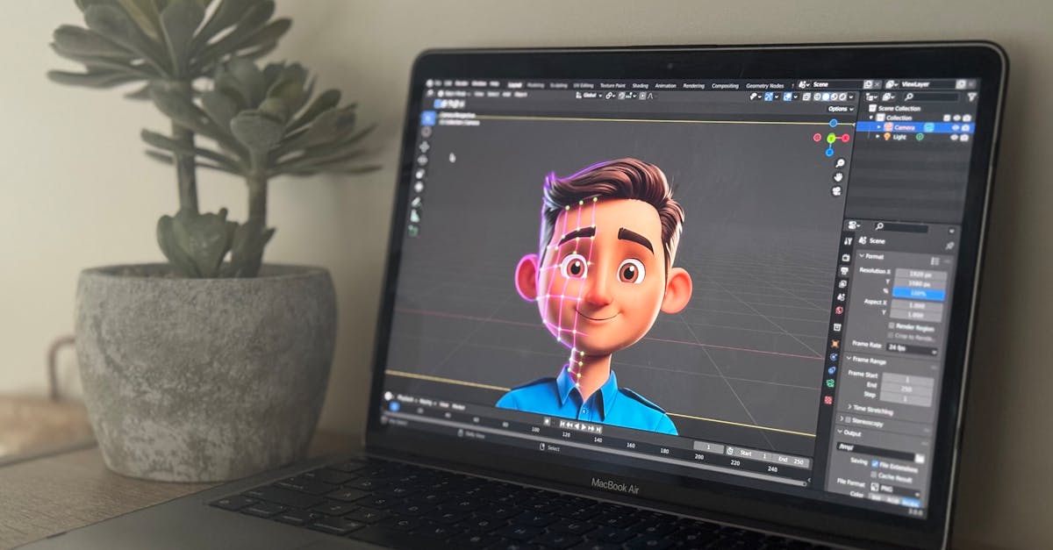Switch to the Geometry Nodes workspace tab
Viewport: 1053px width, 550px height.
(764, 86)
